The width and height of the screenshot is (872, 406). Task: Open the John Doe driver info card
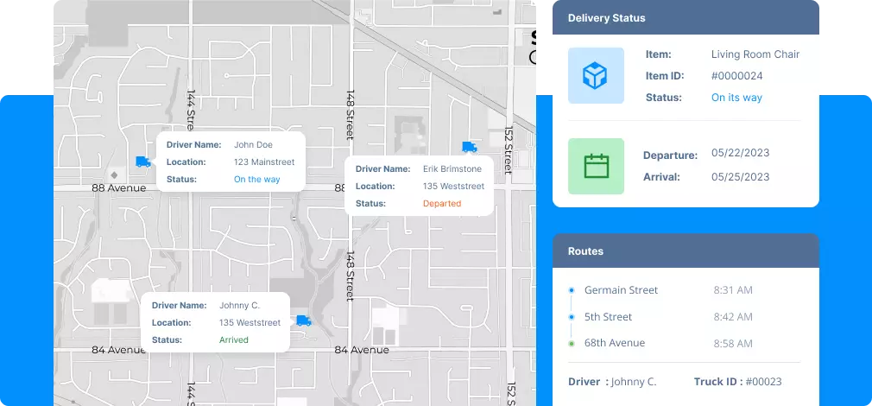[230, 162]
